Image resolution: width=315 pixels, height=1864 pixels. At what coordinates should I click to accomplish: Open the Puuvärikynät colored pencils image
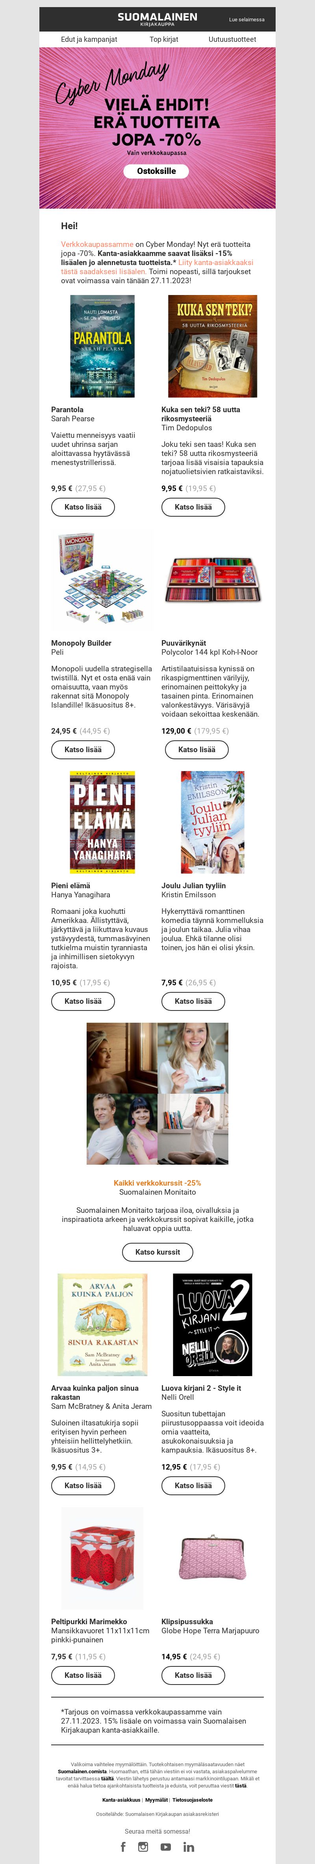212,580
